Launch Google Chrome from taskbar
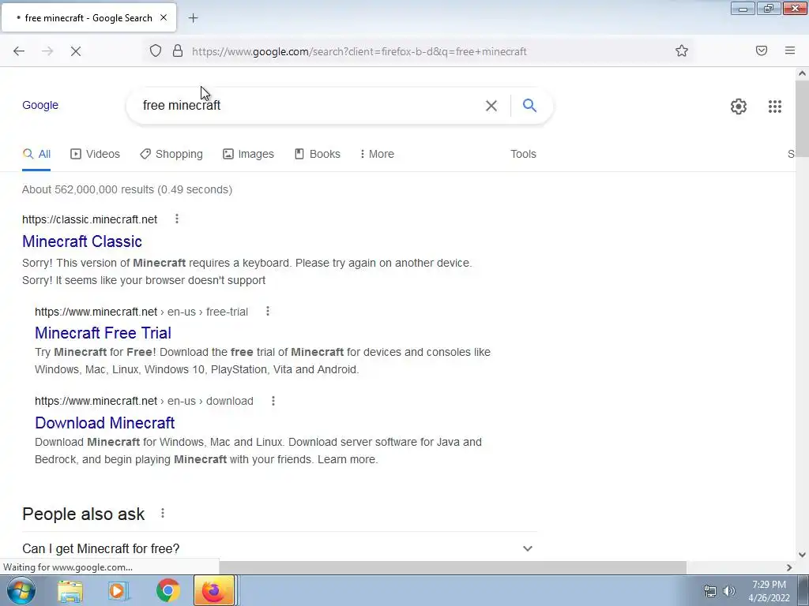Screen dimensions: 809x606 167,591
